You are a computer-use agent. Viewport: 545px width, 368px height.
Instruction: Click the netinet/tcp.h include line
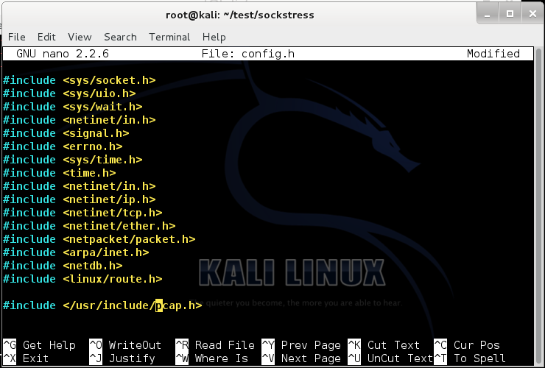pyautogui.click(x=82, y=213)
